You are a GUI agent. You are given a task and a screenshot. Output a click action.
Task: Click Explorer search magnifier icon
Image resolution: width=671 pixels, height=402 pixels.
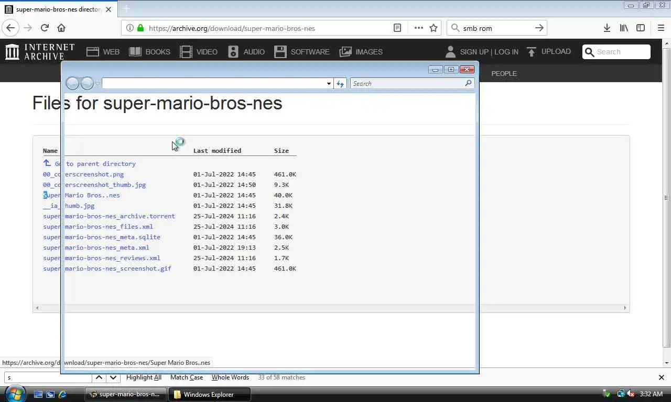[x=468, y=83]
